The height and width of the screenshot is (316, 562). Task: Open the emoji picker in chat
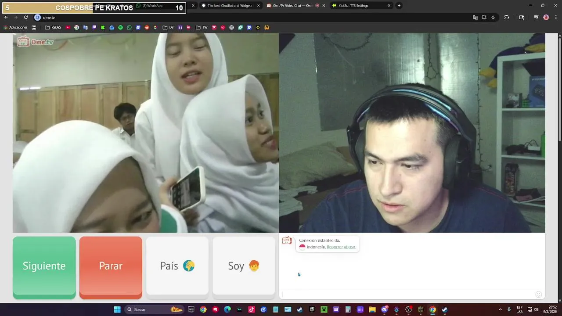tap(538, 294)
